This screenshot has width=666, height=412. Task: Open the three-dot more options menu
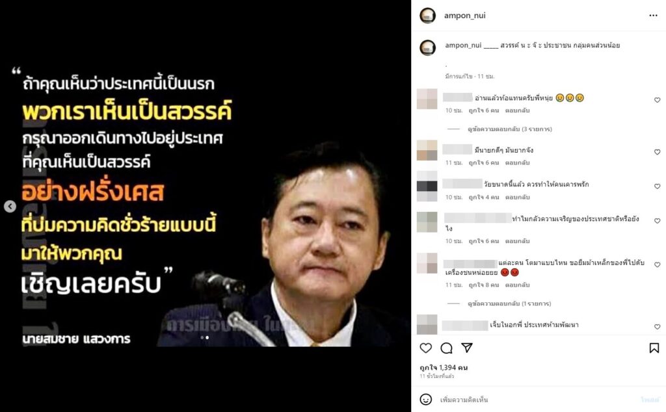653,16
